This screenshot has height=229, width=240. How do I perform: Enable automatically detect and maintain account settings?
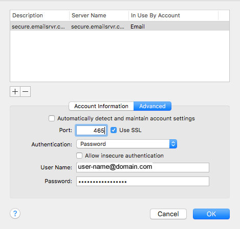52,118
